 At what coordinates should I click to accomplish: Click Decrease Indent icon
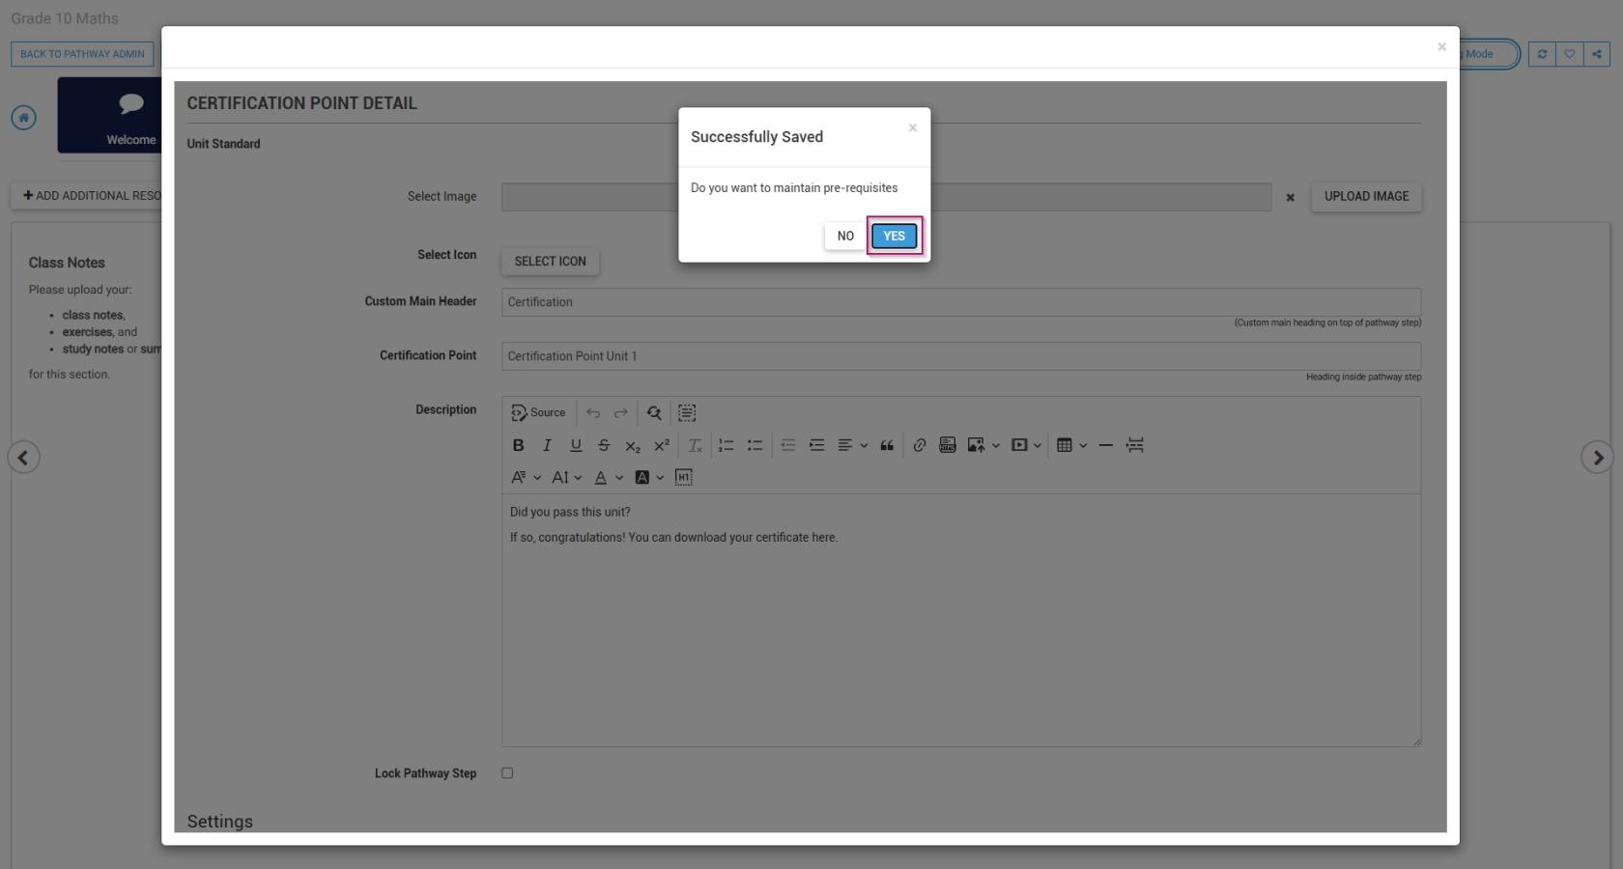click(x=788, y=445)
